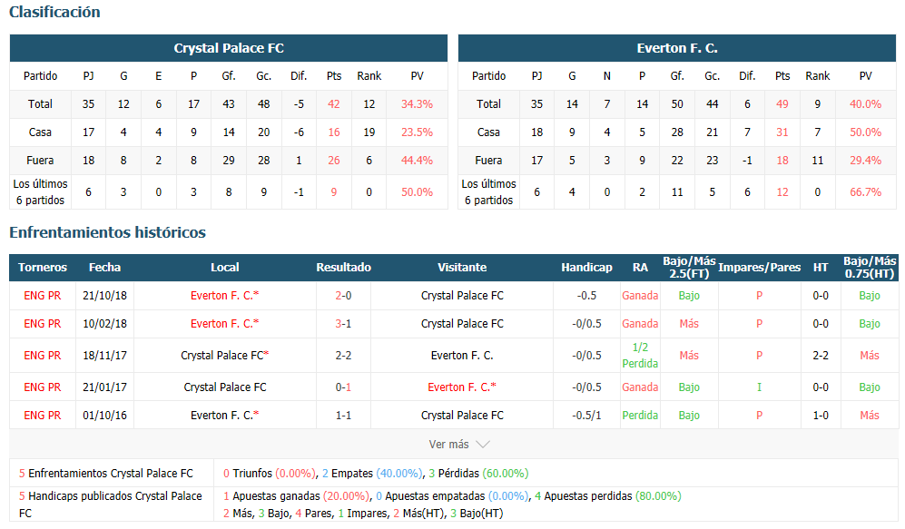Click Crystal Palace's total points value 42
The height and width of the screenshot is (529, 905).
[x=334, y=104]
